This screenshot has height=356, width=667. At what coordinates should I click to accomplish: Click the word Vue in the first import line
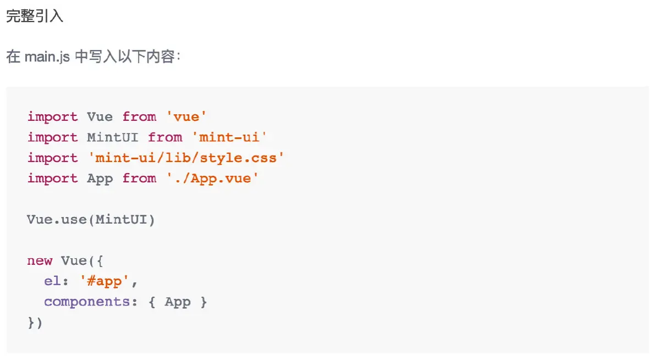click(100, 116)
